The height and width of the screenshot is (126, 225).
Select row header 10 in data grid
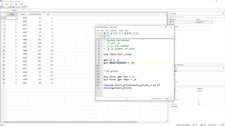(4, 50)
